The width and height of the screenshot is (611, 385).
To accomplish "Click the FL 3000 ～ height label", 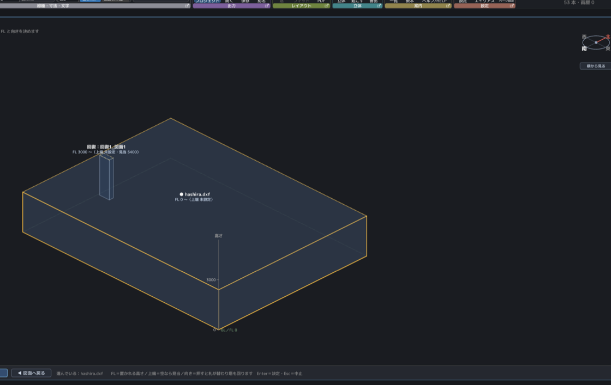I will coord(105,152).
